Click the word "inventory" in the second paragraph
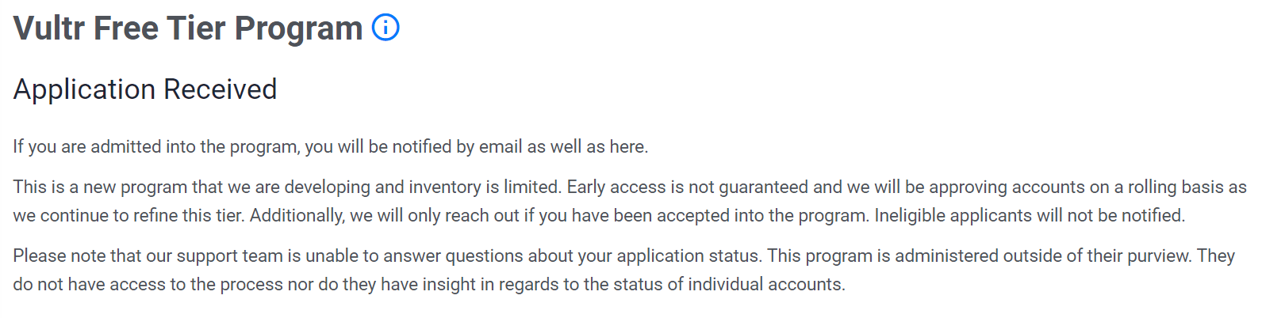The width and height of the screenshot is (1262, 318). 443,187
